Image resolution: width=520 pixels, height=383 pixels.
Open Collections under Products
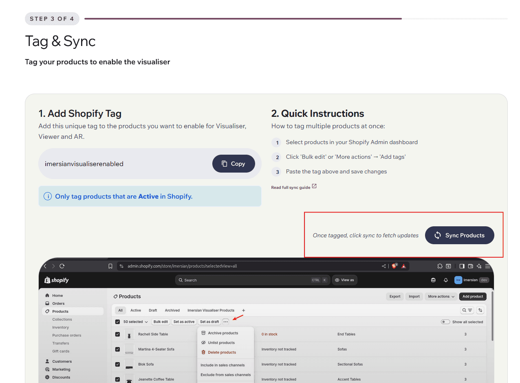point(62,320)
